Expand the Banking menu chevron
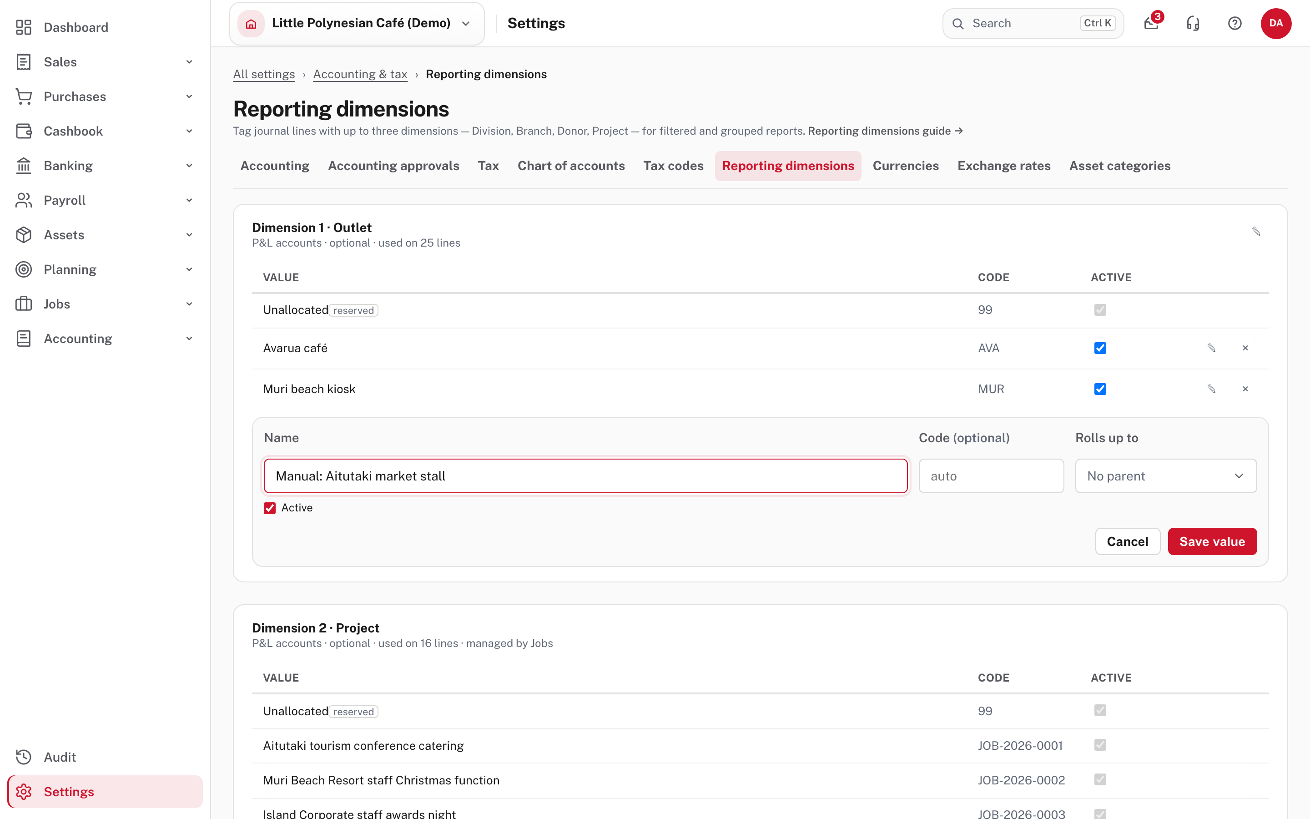This screenshot has height=819, width=1310. coord(189,166)
